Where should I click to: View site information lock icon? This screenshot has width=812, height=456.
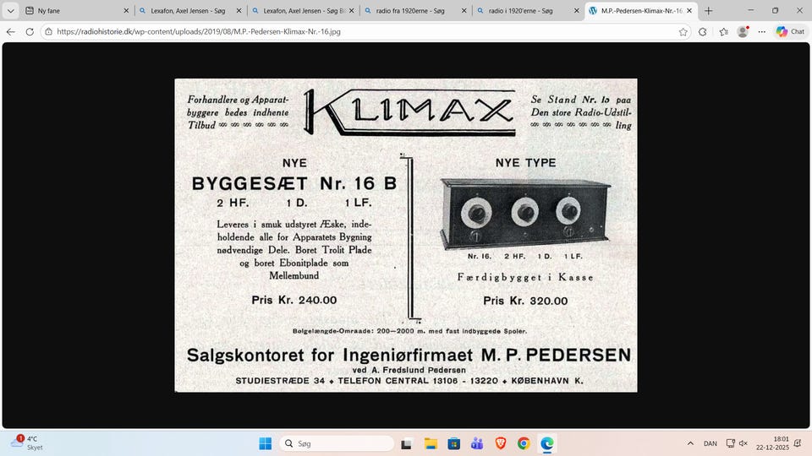[48, 31]
